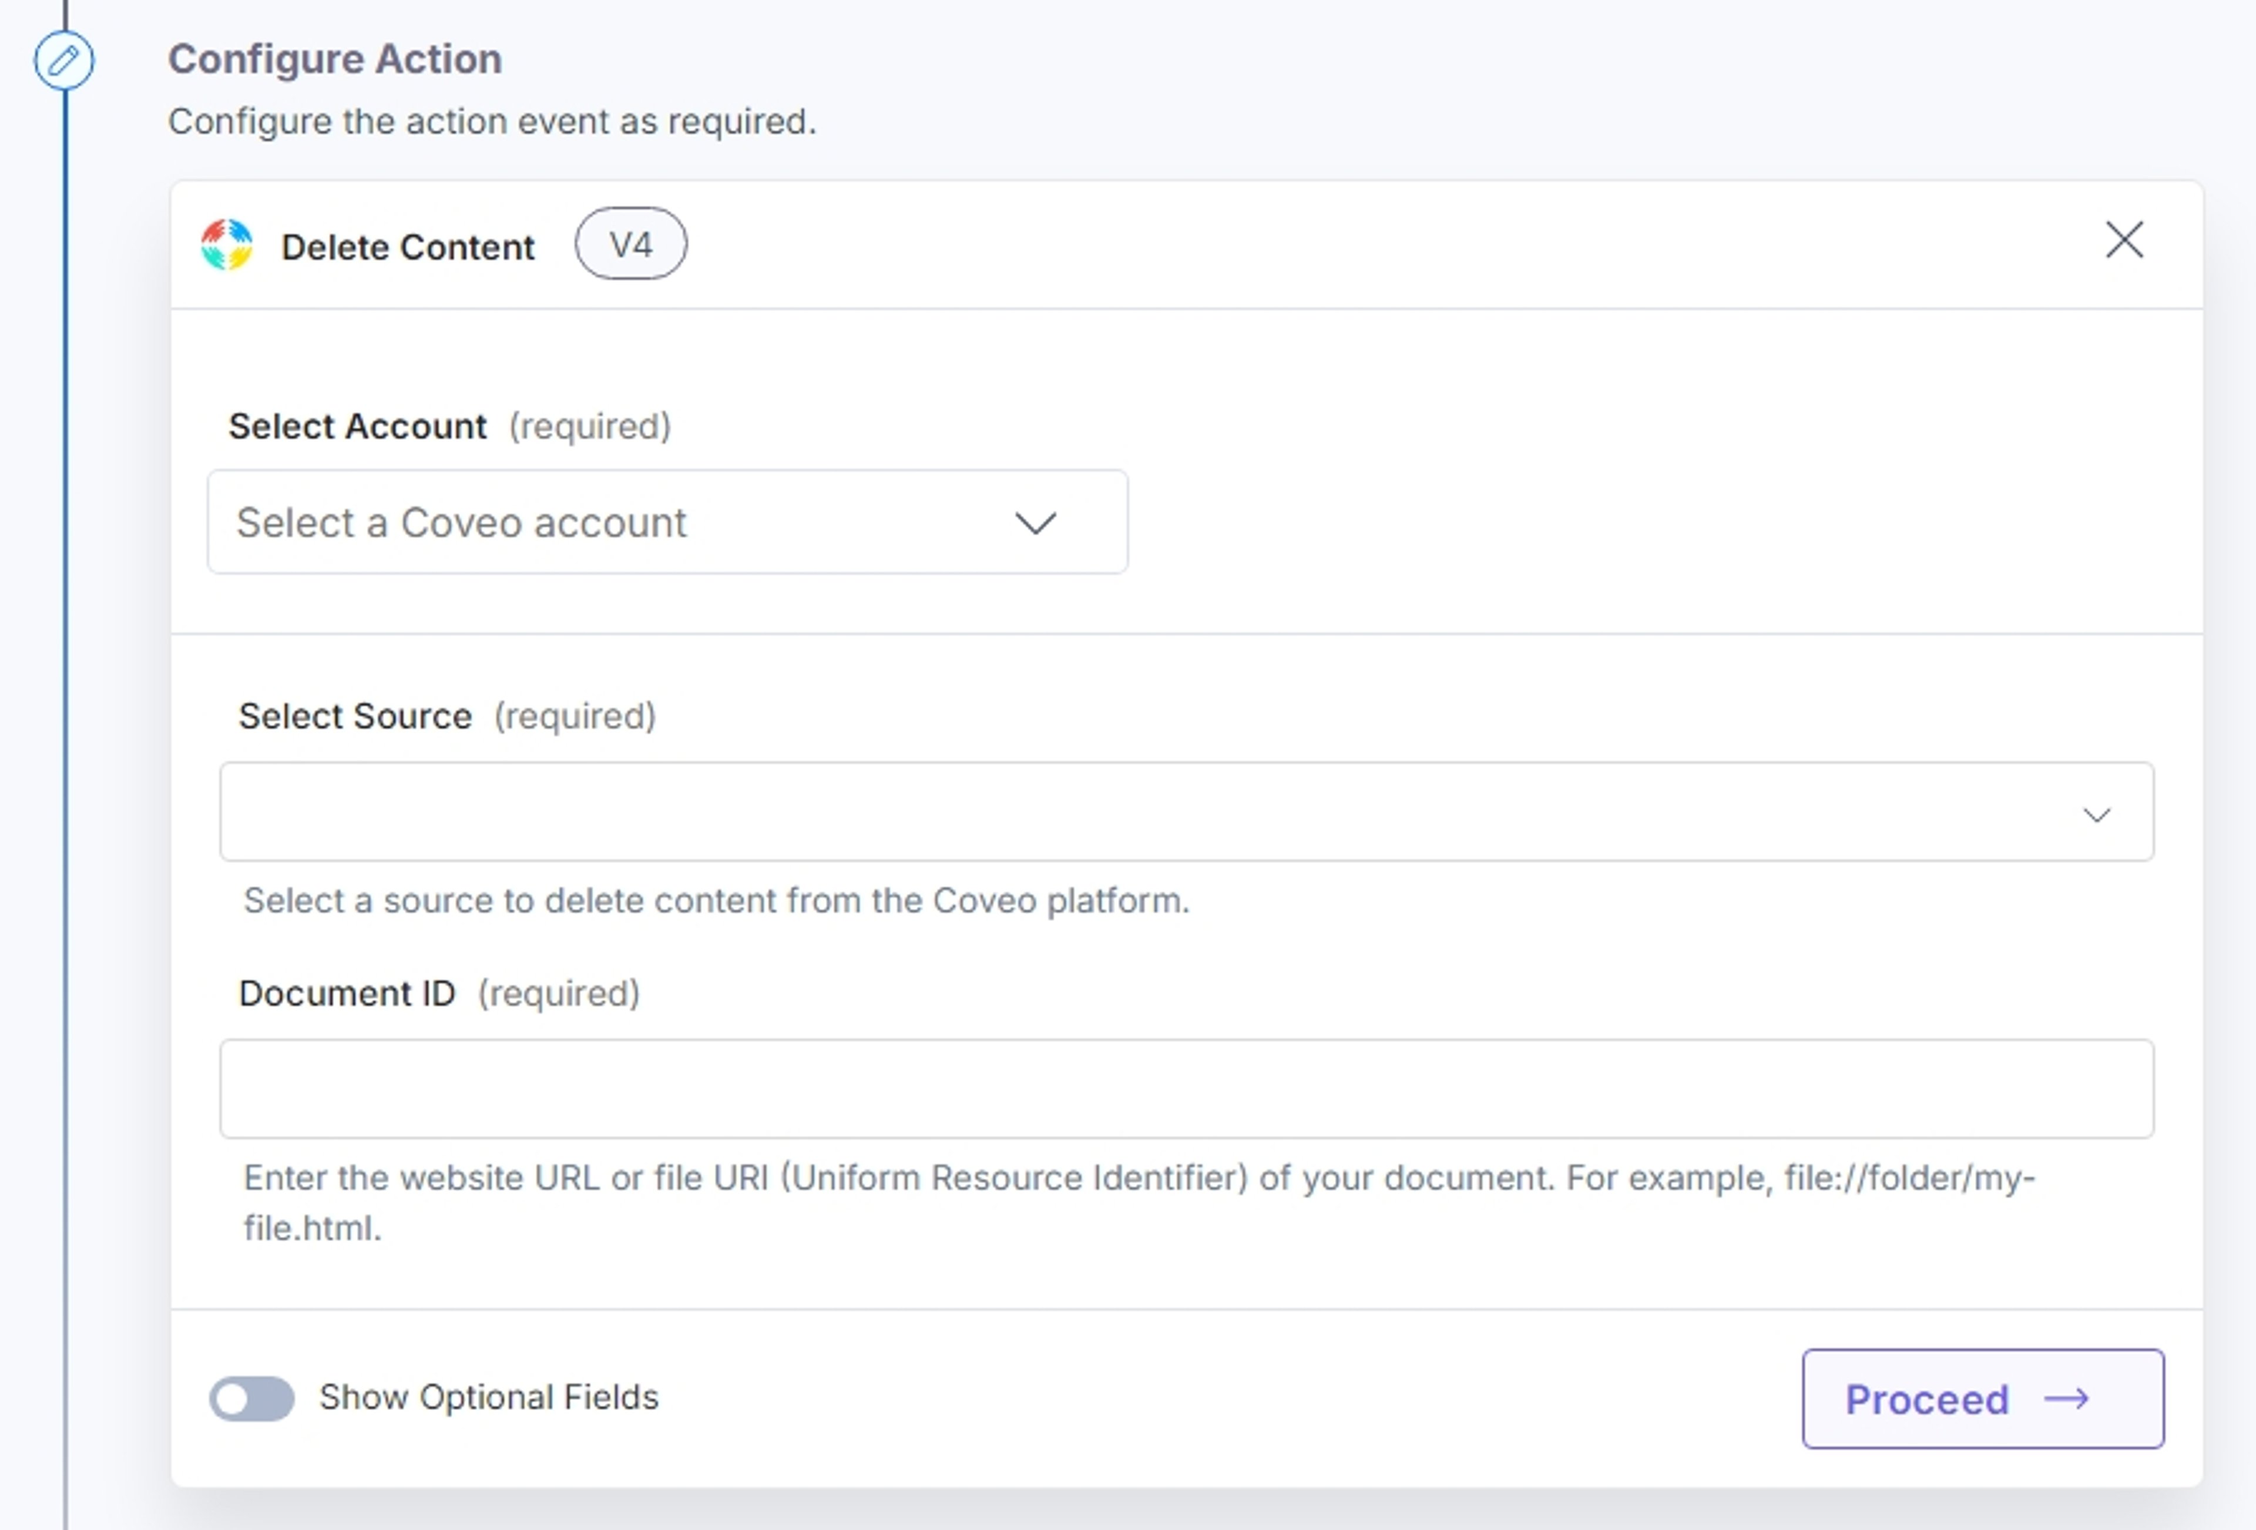
Task: Close the Delete Content panel
Action: click(x=2124, y=240)
